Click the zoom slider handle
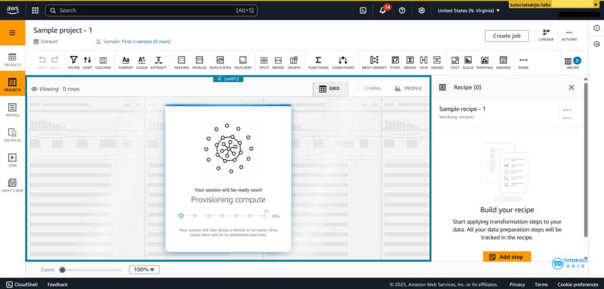Screen dimensions: 604x289 pyautogui.click(x=62, y=270)
